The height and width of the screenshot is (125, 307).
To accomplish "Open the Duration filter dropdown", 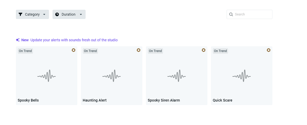I will point(69,15).
